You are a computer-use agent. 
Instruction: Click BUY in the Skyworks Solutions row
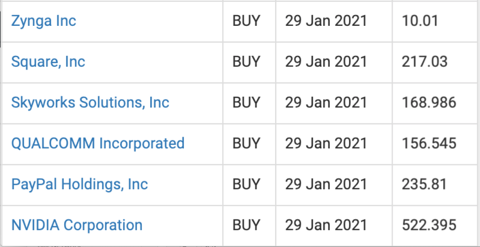pos(246,103)
